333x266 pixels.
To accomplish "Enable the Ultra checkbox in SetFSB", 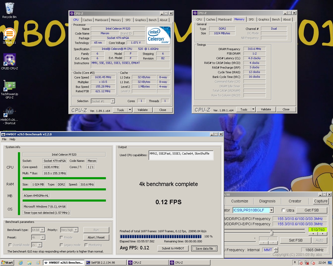I will coord(284,210).
